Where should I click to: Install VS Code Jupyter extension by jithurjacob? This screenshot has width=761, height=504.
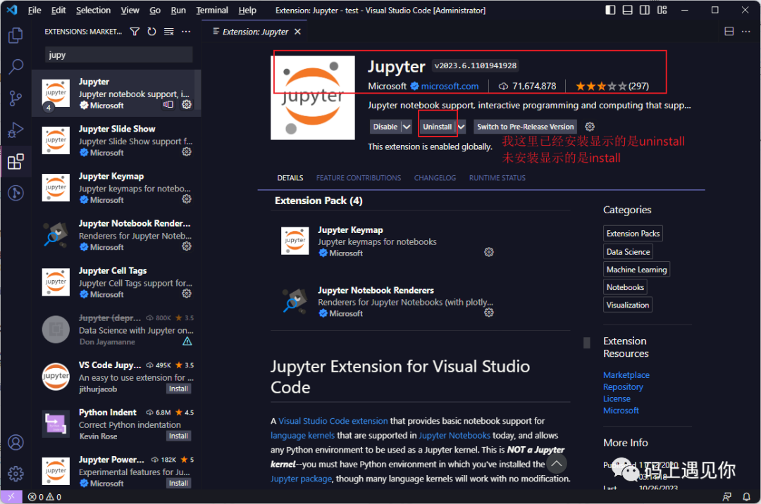click(x=178, y=389)
